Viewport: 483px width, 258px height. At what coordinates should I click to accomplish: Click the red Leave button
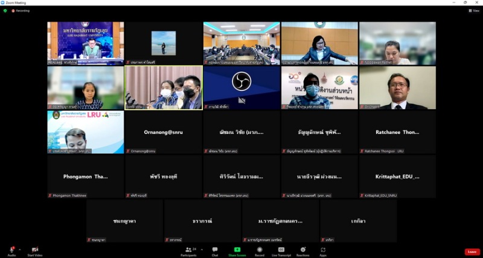(472, 251)
